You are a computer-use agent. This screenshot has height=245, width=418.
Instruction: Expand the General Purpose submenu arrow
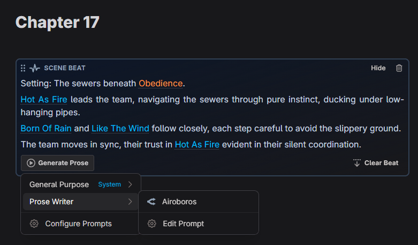pyautogui.click(x=130, y=184)
